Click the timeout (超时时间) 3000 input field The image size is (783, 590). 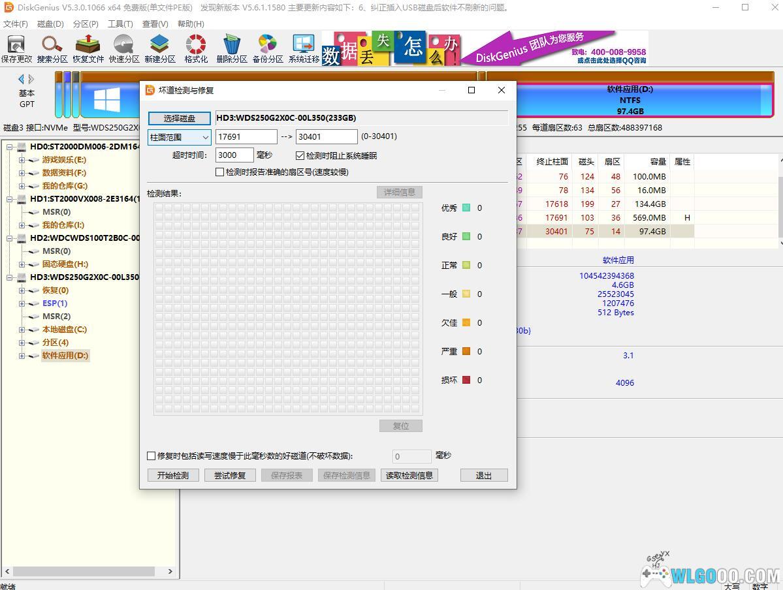click(234, 155)
